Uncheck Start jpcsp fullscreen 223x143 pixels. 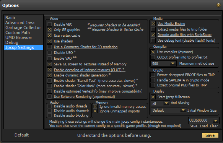click(153, 97)
